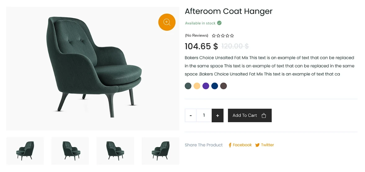365x172 pixels.
Task: Increase quantity with the plus button
Action: [x=218, y=116]
